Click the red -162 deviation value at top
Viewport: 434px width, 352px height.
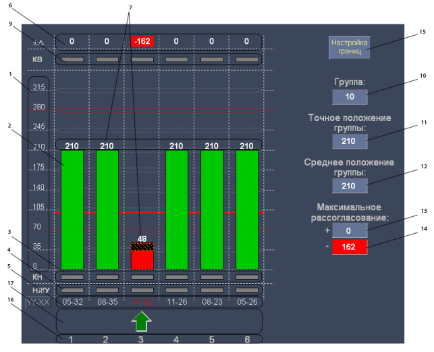pos(142,42)
